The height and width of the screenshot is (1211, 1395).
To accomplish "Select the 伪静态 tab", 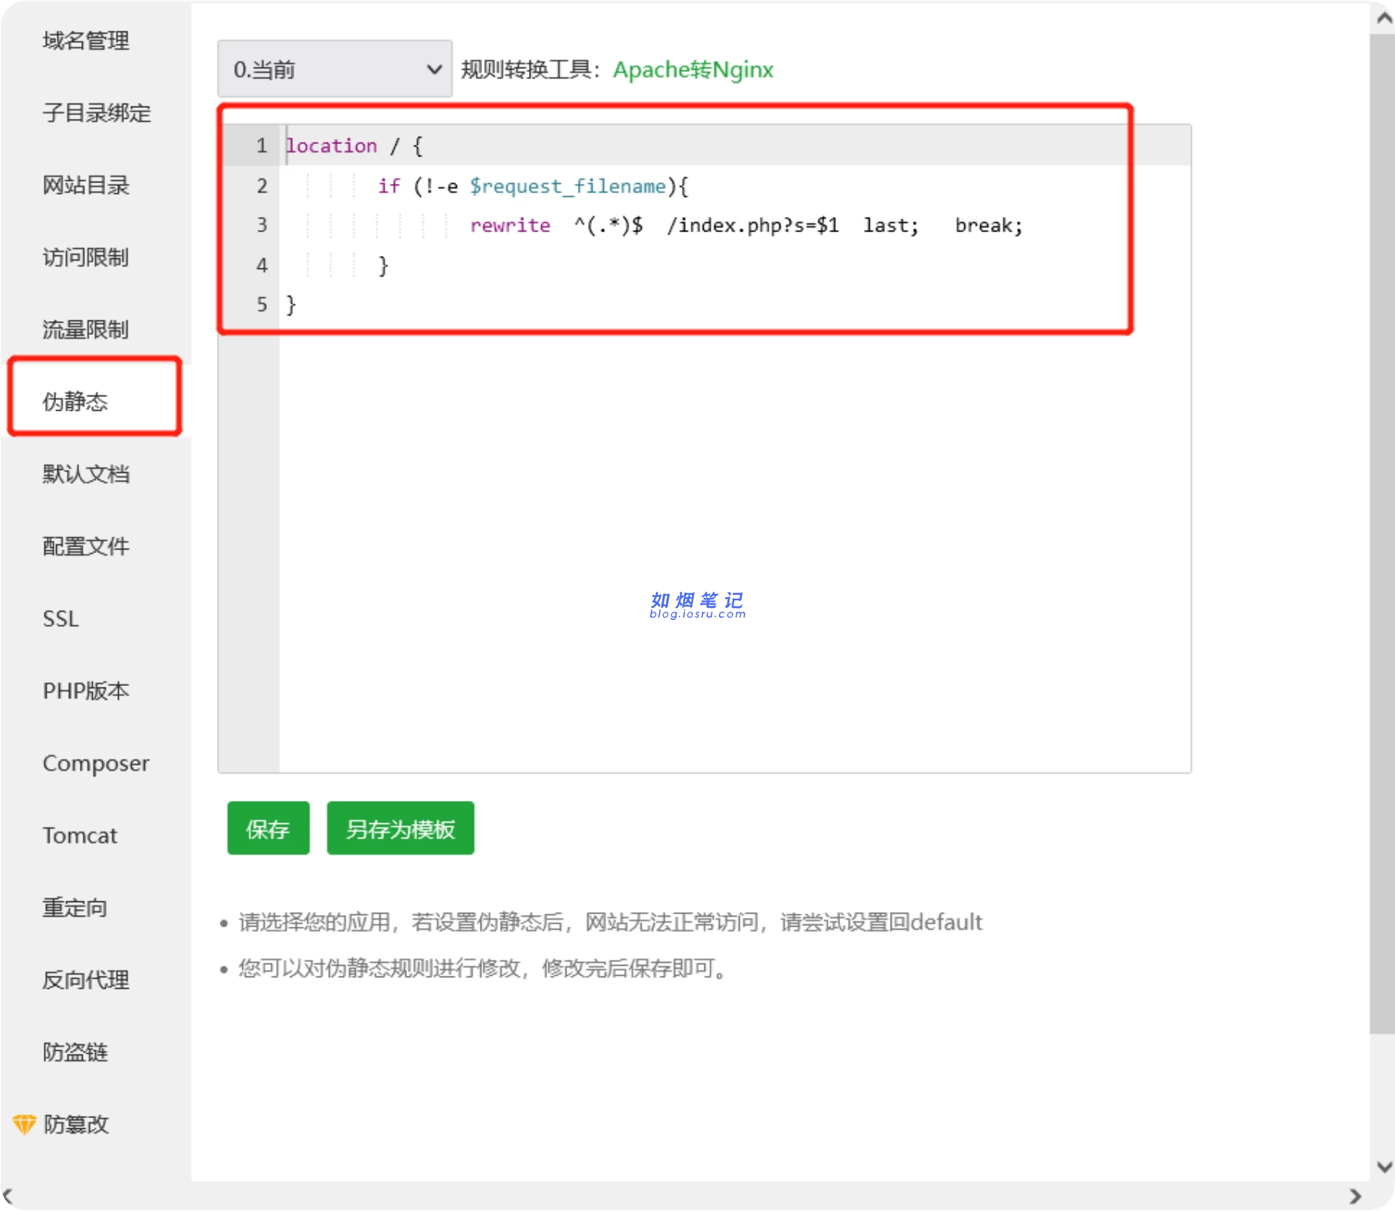I will 75,402.
